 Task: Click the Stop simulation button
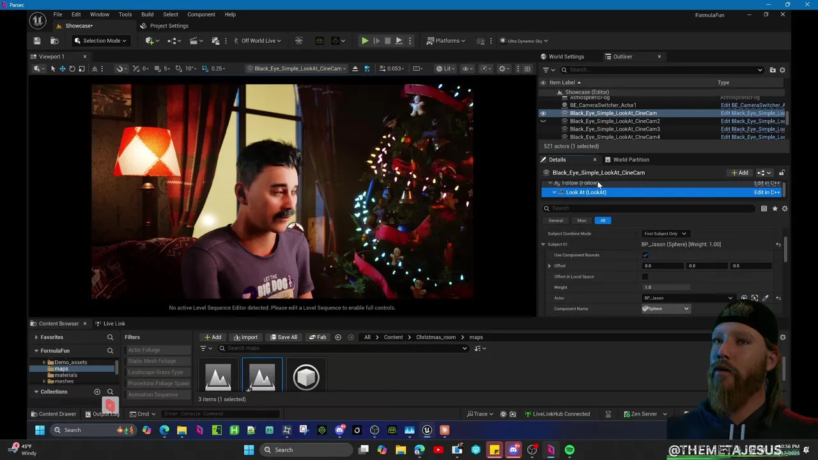pos(387,41)
